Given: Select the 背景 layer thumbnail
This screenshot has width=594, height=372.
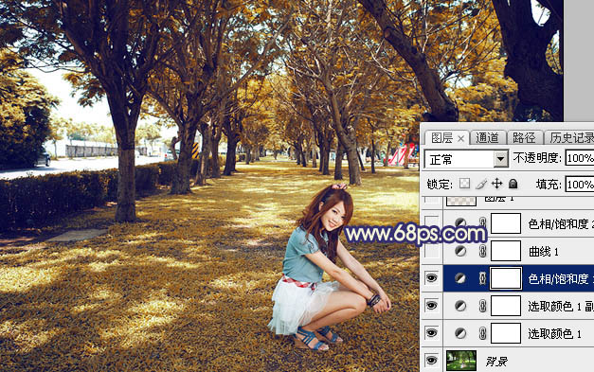Looking at the screenshot, I should tap(461, 361).
